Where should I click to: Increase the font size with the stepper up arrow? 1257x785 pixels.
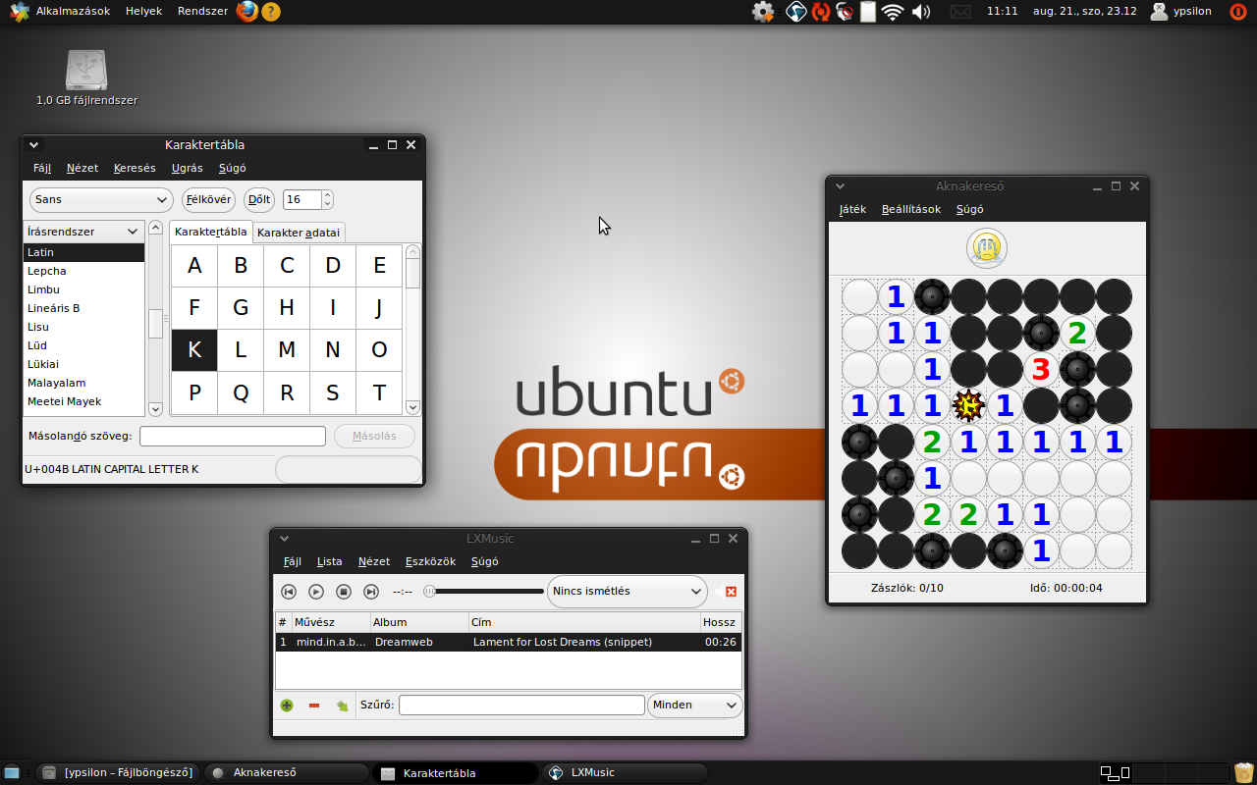click(x=327, y=194)
